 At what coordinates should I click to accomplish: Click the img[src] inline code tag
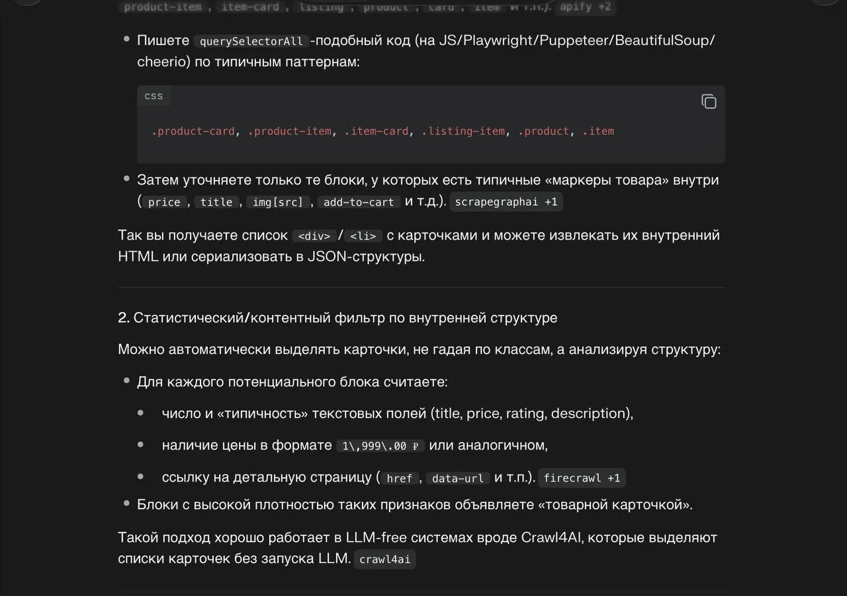(x=277, y=202)
